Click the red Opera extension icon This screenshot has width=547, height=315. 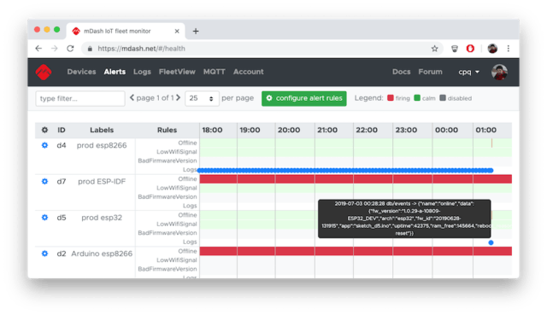[x=470, y=49]
